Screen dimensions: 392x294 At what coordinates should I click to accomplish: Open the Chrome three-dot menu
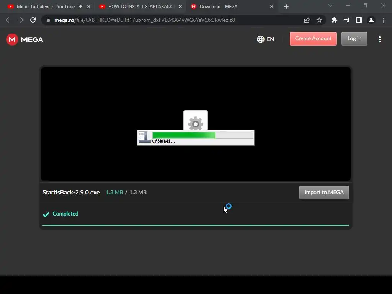click(384, 20)
